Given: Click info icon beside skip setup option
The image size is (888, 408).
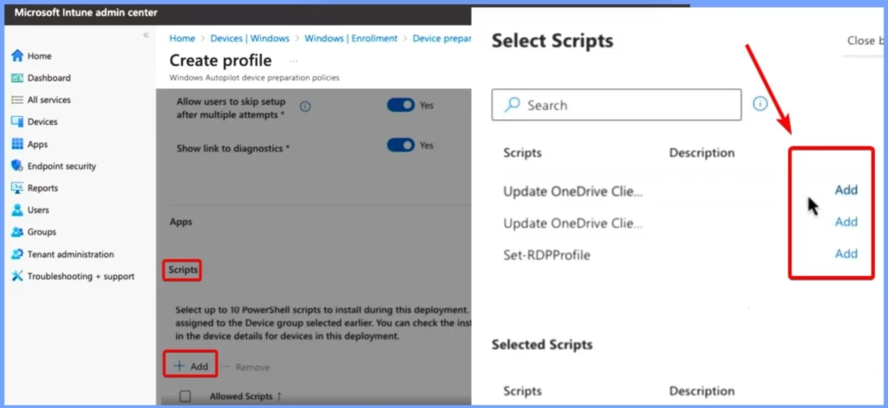Looking at the screenshot, I should click(305, 107).
